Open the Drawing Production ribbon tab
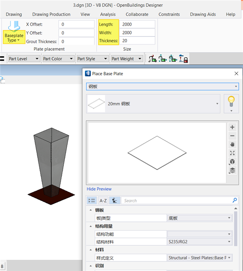This screenshot has height=271, width=243. pyautogui.click(x=51, y=14)
